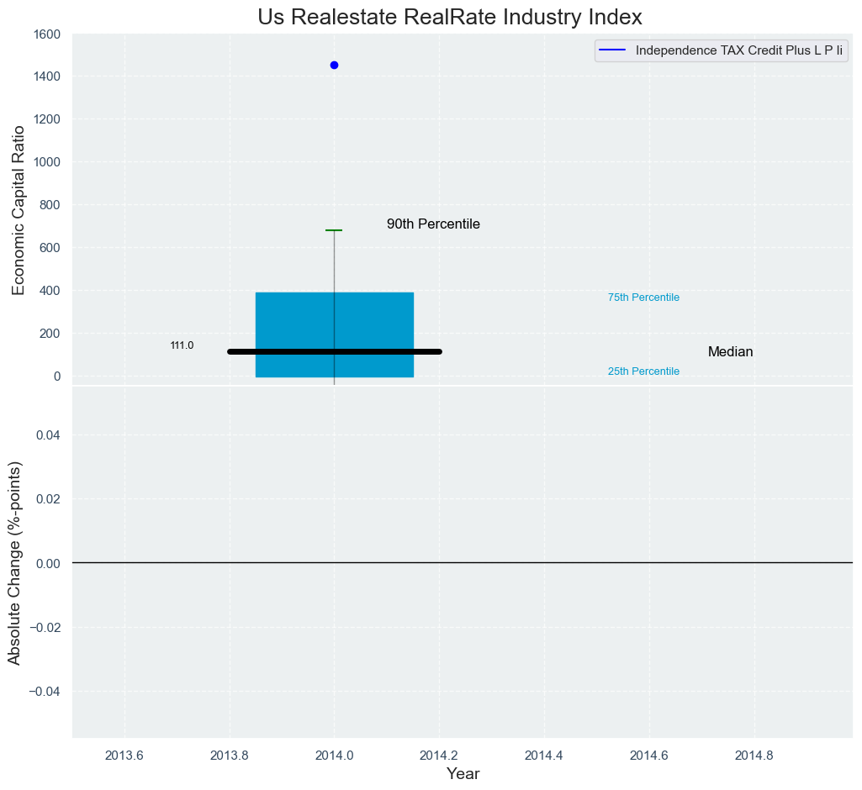Click the chart title Us Realestate RealRate
The height and width of the screenshot is (790, 862).
point(450,17)
